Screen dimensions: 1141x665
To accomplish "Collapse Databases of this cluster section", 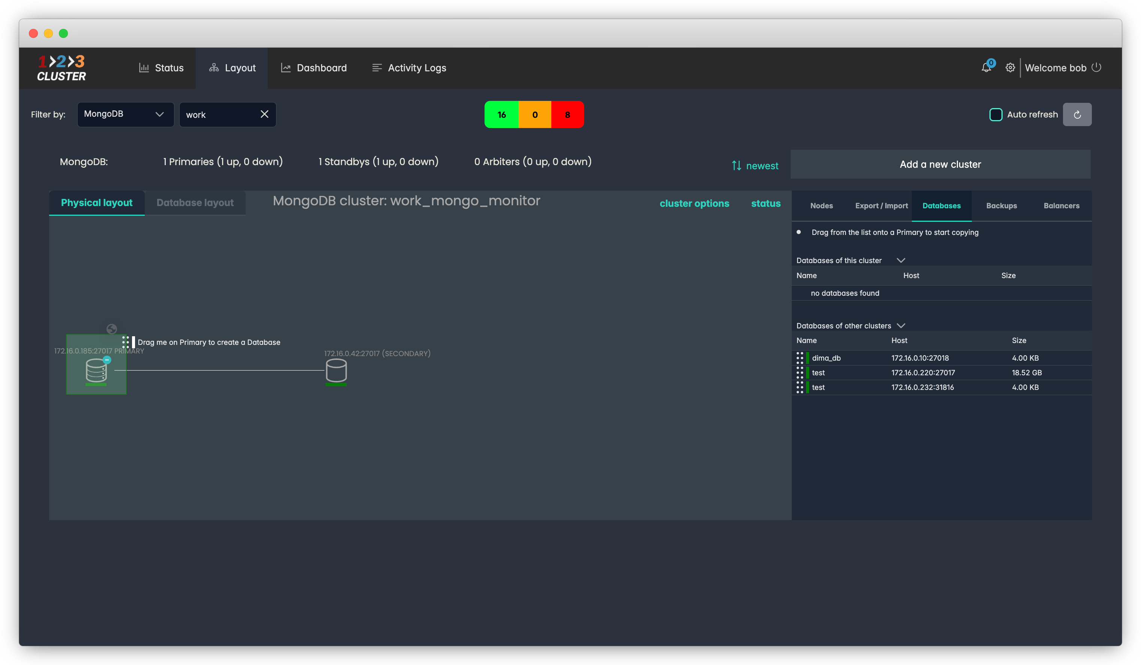I will (x=901, y=260).
